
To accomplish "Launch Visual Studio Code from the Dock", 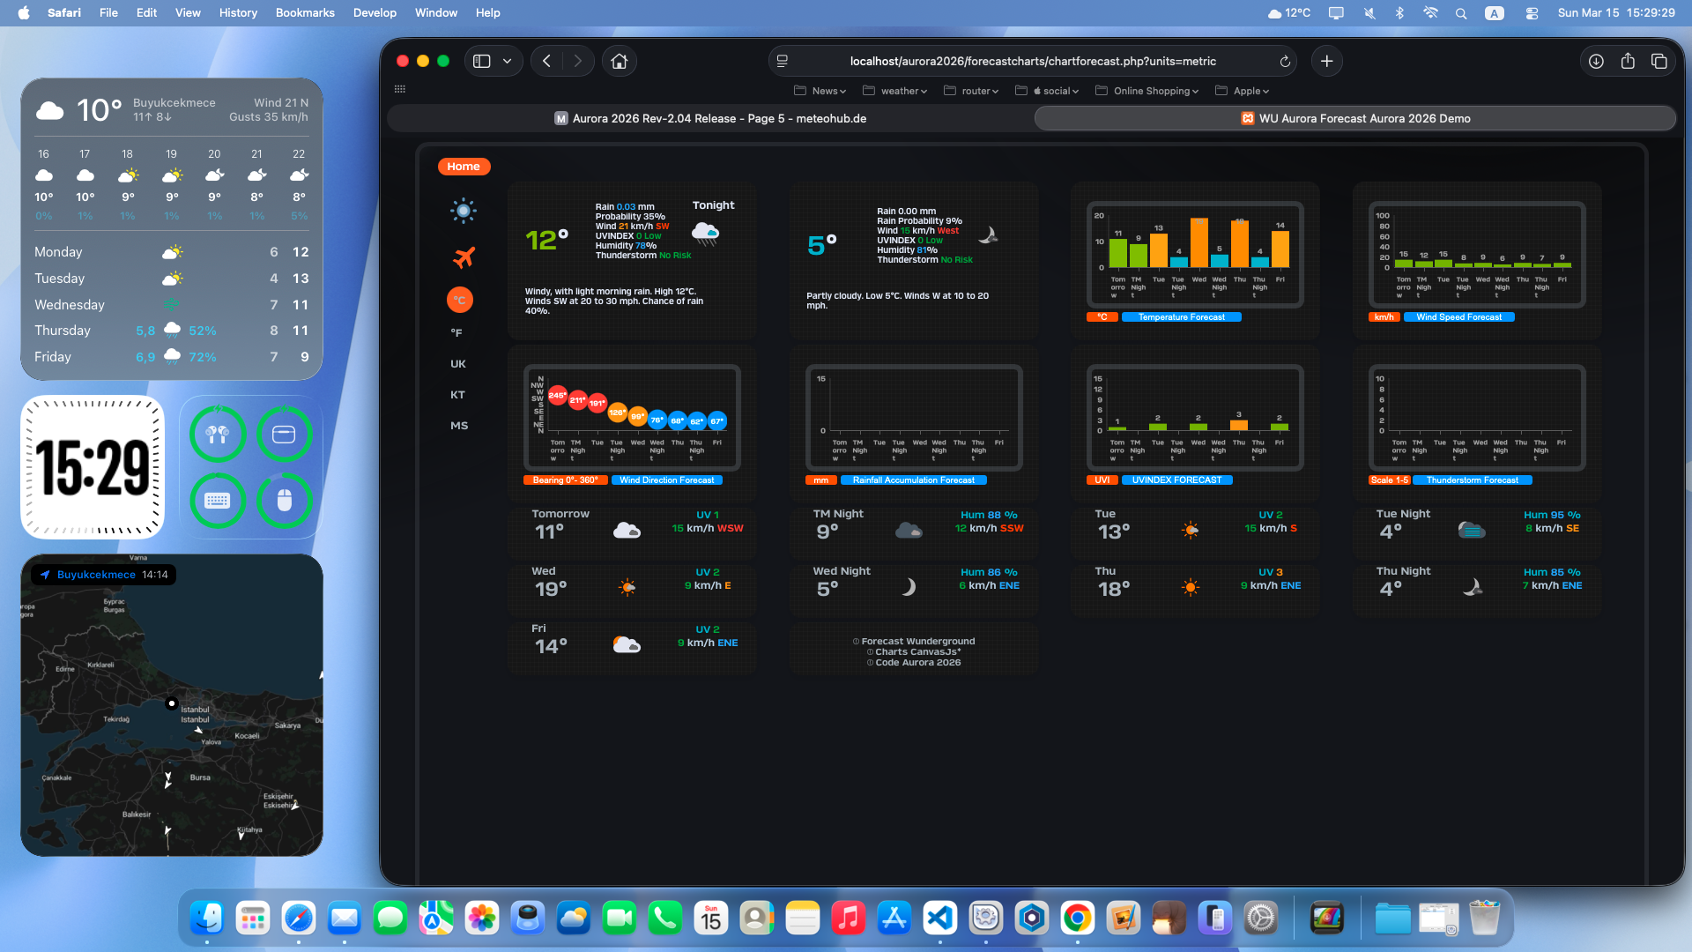I will click(940, 917).
